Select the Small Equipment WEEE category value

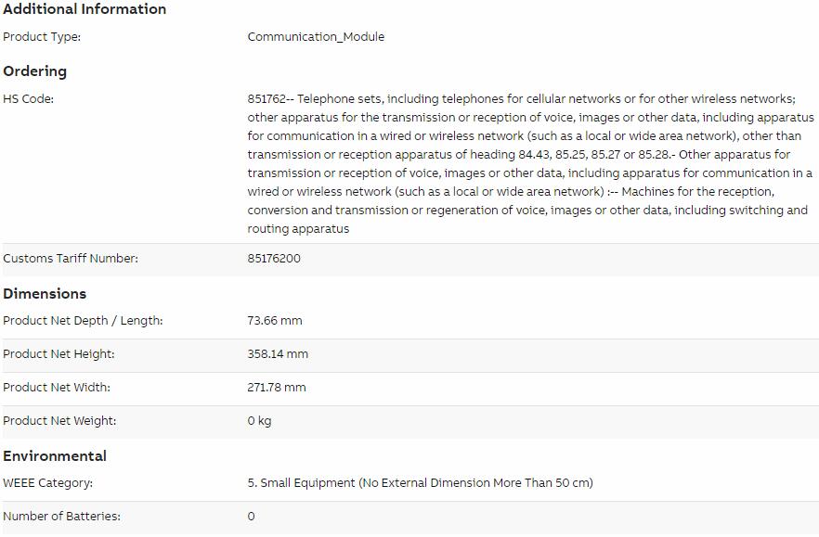pyautogui.click(x=421, y=482)
